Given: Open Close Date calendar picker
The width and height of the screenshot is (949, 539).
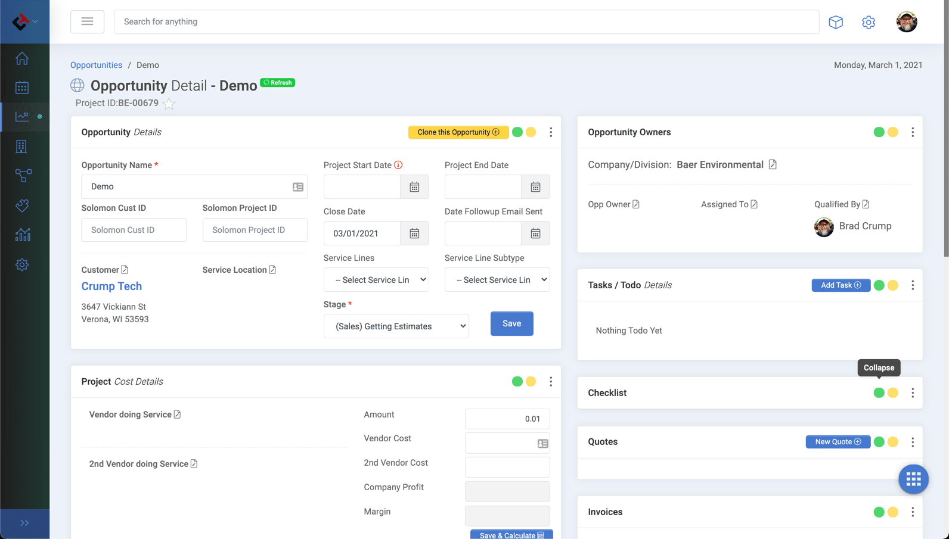Looking at the screenshot, I should click(x=414, y=233).
